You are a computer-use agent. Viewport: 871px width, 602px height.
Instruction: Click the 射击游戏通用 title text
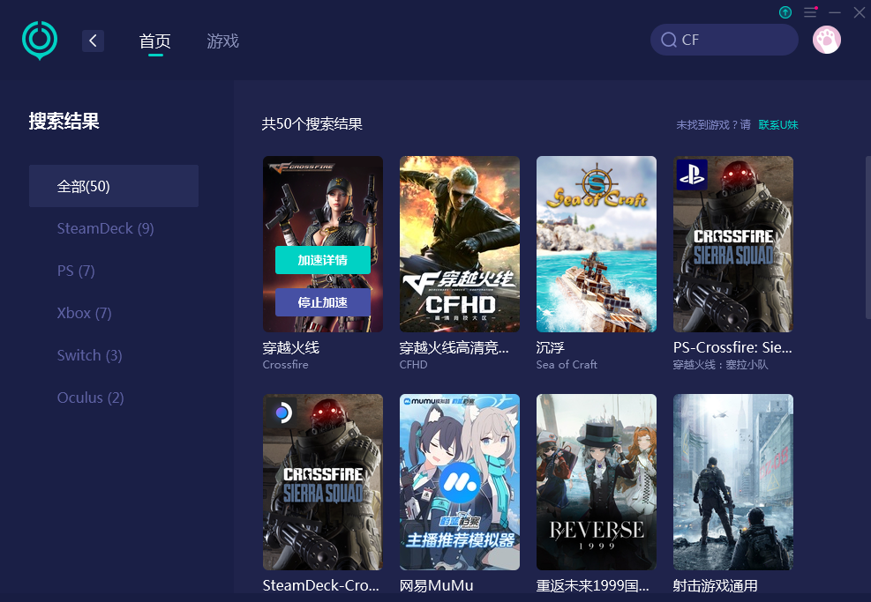(716, 585)
